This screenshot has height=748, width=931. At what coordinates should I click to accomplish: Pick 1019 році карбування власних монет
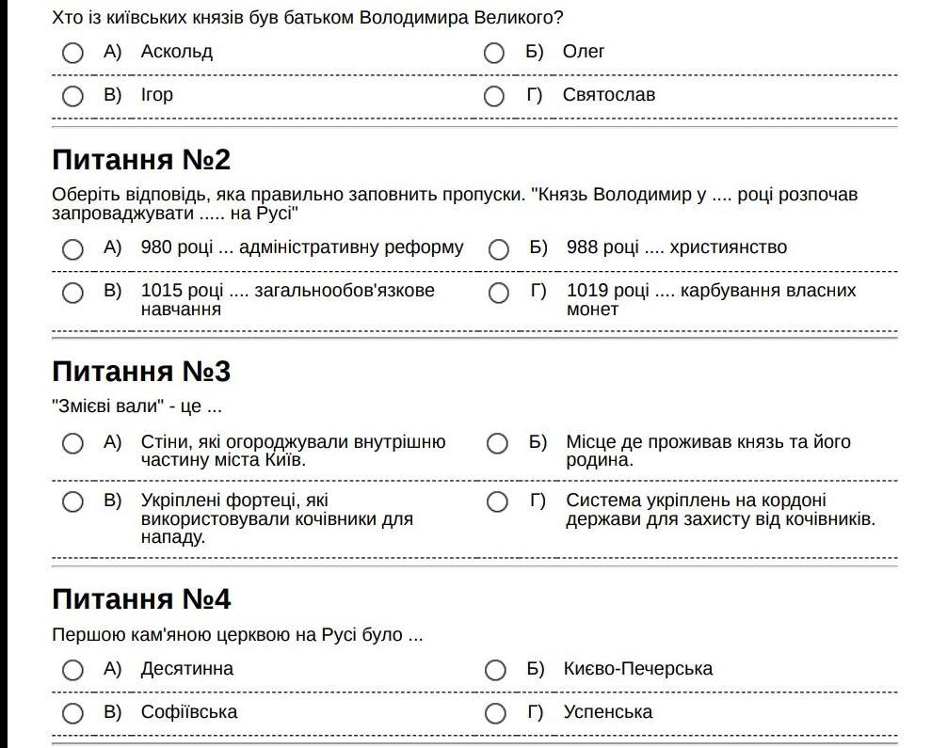499,293
